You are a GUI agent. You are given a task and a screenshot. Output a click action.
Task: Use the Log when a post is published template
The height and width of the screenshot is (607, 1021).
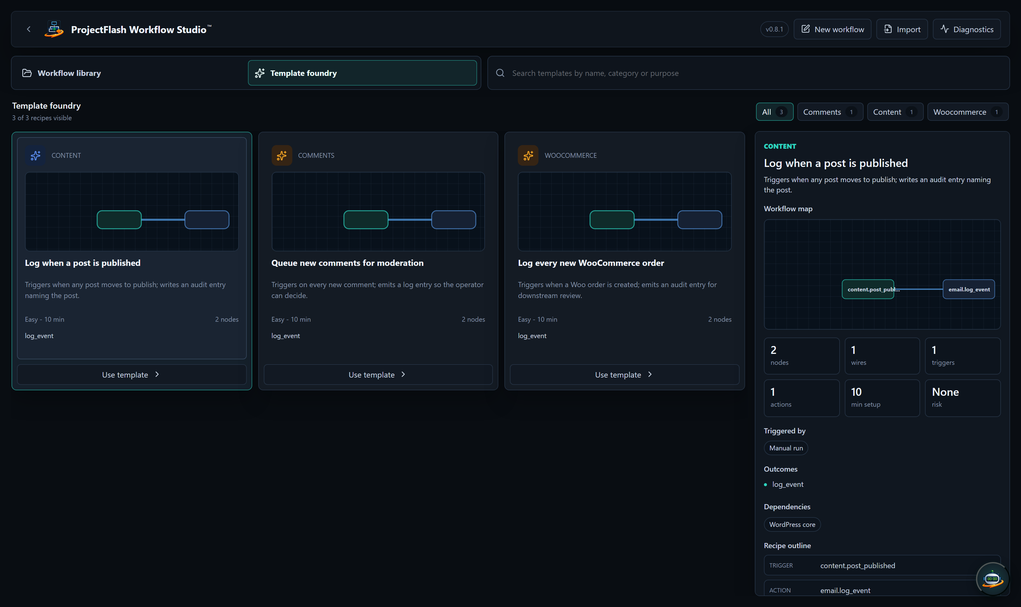(x=132, y=374)
